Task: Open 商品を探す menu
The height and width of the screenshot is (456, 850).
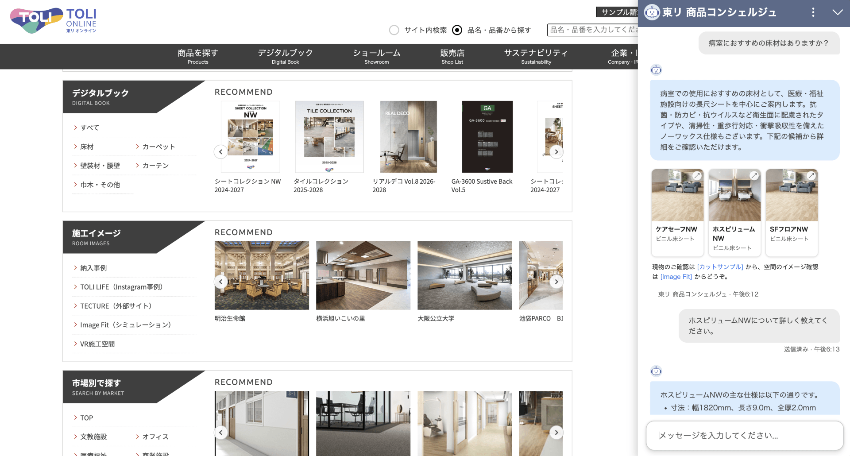Action: coord(198,56)
